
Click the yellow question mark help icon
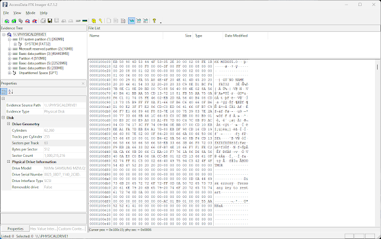point(154,21)
